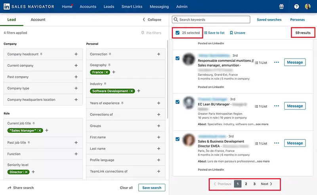317x195 pixels.
Task: Focus the Search keywords input field
Action: (211, 20)
